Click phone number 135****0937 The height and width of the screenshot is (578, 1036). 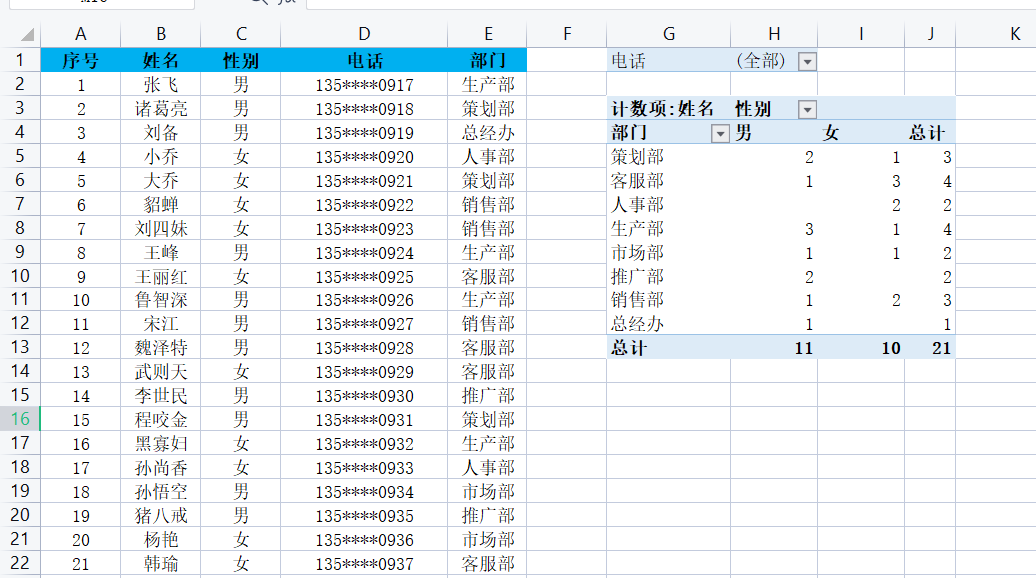click(x=364, y=564)
